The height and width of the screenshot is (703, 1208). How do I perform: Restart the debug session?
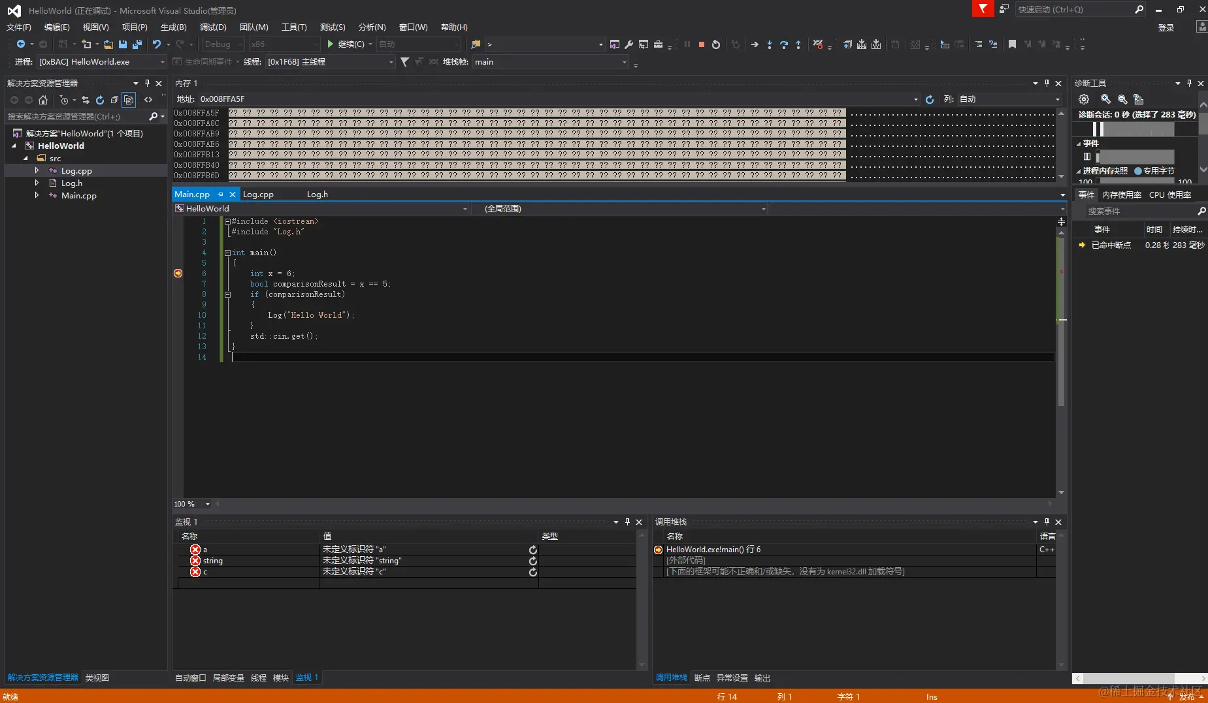[x=716, y=44]
